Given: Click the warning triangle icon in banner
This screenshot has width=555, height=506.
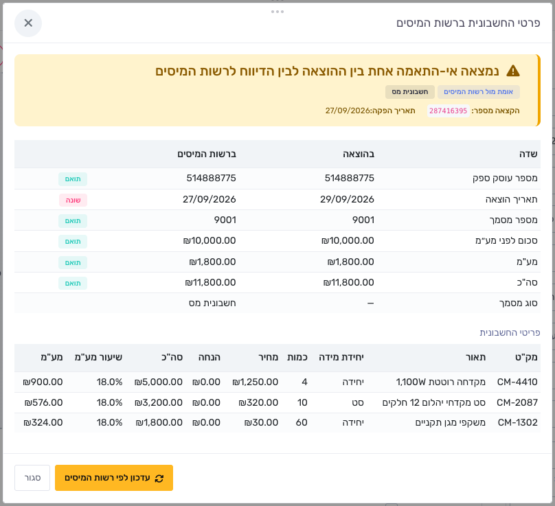Looking at the screenshot, I should coord(513,71).
